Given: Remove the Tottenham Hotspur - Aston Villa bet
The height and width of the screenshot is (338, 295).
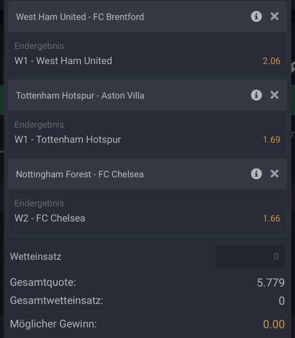Looking at the screenshot, I should 275,95.
